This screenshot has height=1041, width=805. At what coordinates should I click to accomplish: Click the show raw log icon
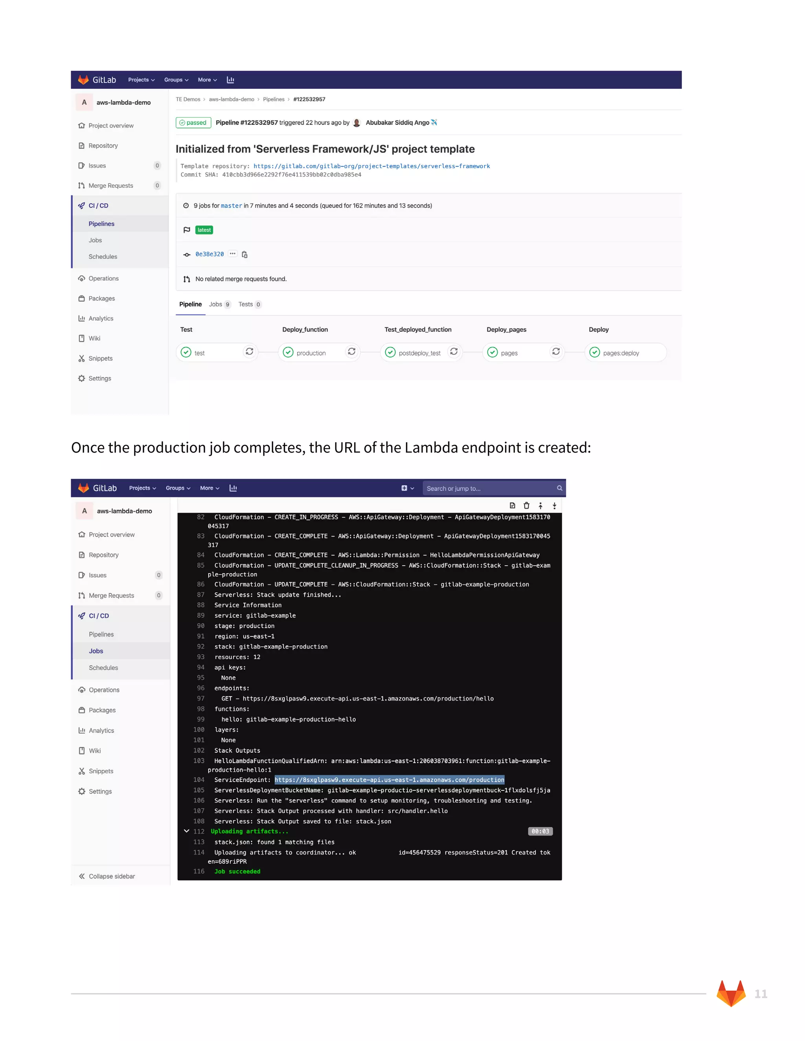(512, 506)
